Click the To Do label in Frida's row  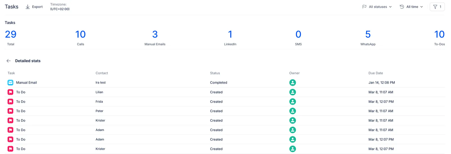[21, 102]
